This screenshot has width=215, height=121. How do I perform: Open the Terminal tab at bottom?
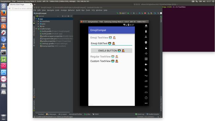pyautogui.click(x=40, y=114)
